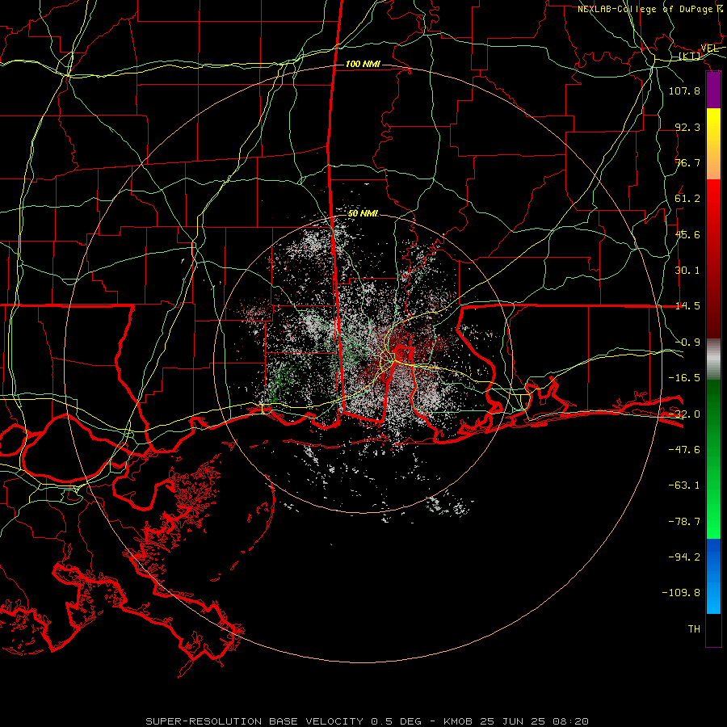Click the -78.7 velocity scale value
This screenshot has width=727, height=727.
click(x=684, y=522)
